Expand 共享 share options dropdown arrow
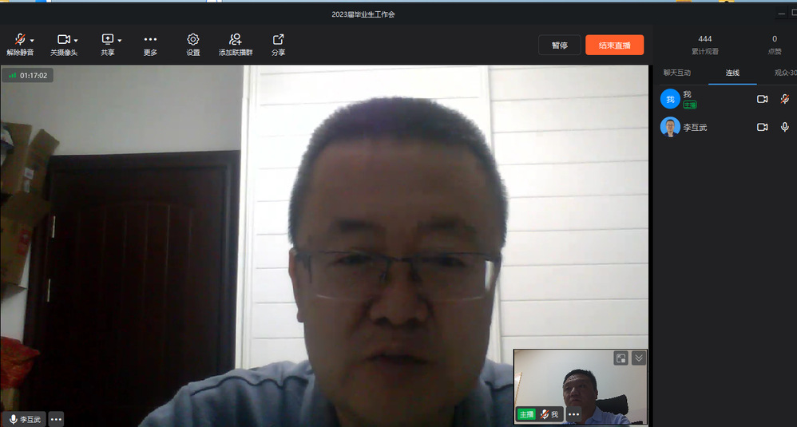The height and width of the screenshot is (427, 797). point(120,40)
